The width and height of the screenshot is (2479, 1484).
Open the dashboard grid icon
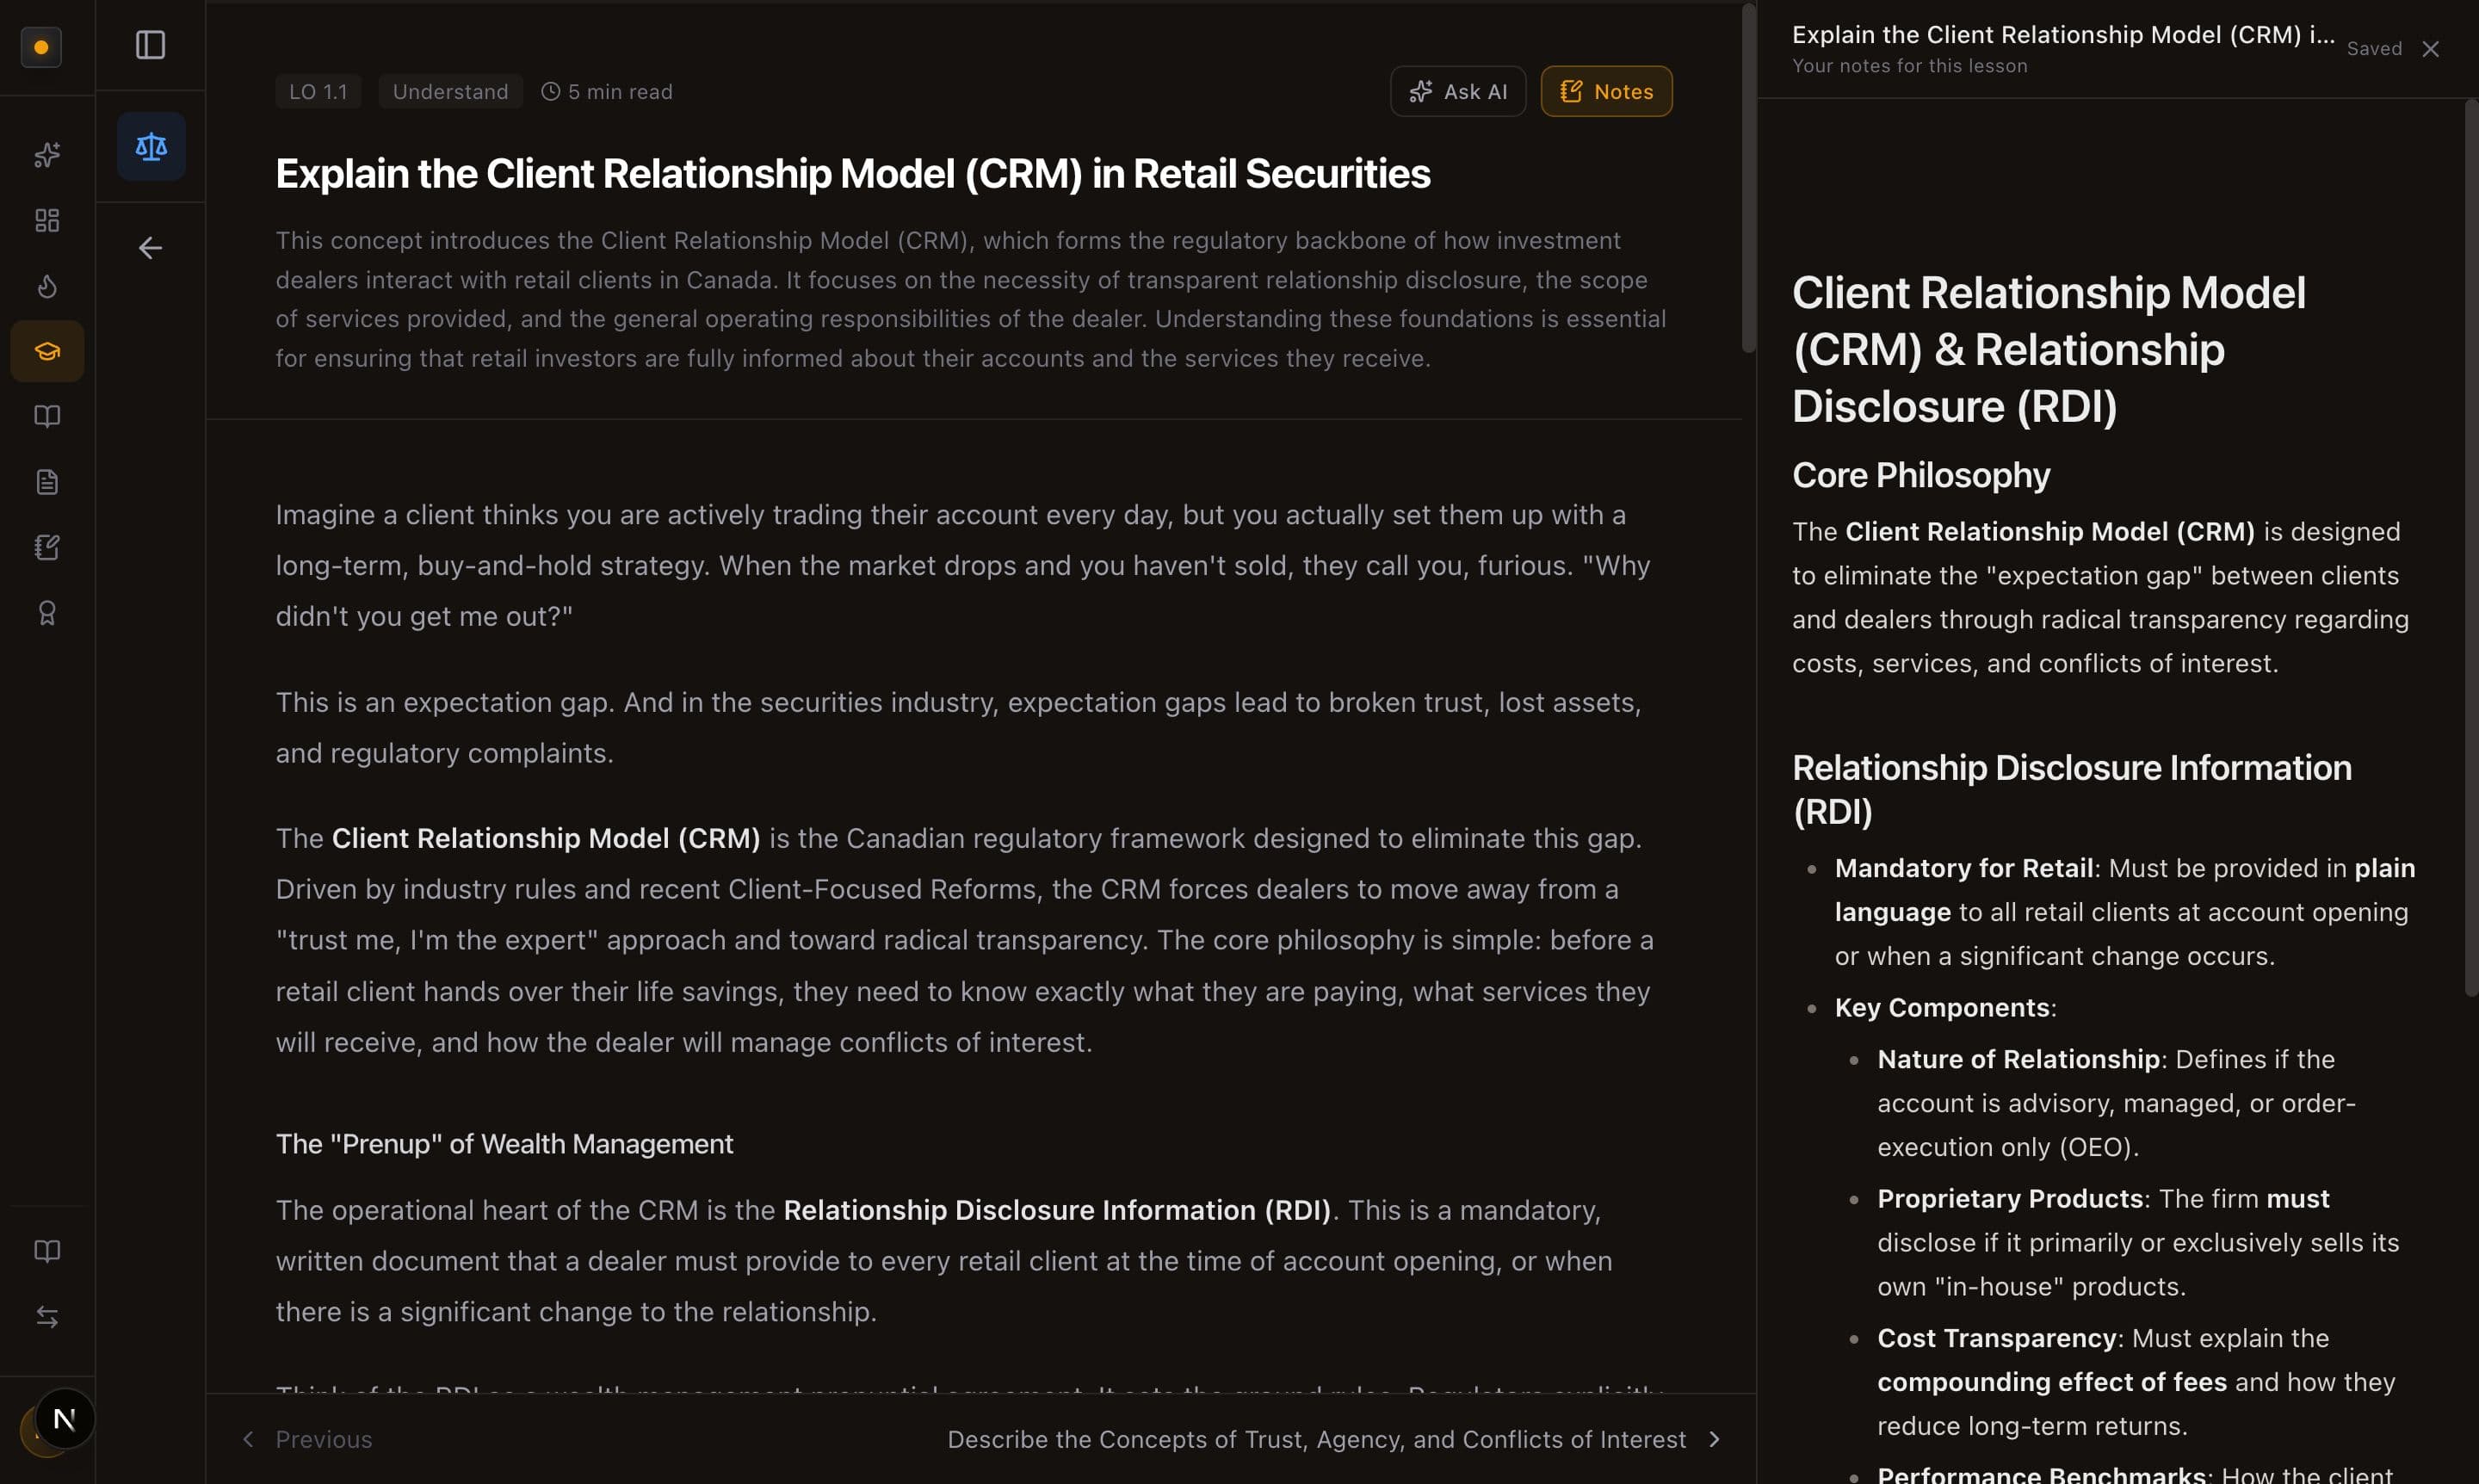[x=47, y=220]
